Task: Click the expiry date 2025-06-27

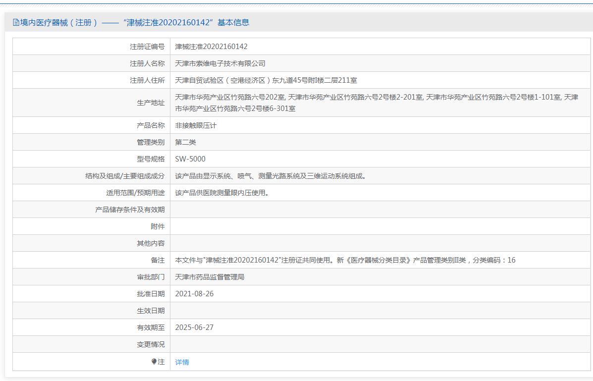Action: pyautogui.click(x=194, y=327)
